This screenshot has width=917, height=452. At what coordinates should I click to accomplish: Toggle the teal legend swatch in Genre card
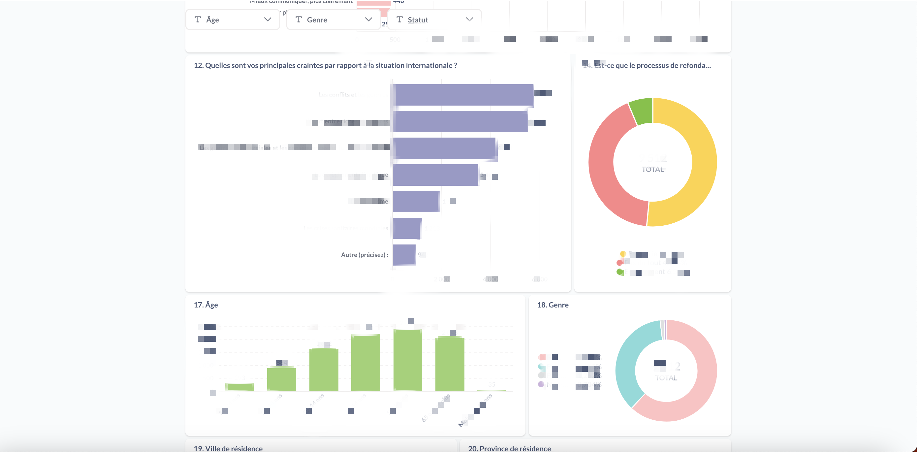click(x=542, y=367)
